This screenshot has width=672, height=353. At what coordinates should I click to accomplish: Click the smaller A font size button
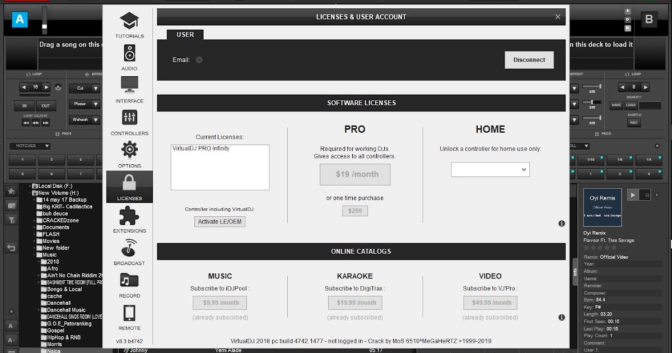pos(11,340)
